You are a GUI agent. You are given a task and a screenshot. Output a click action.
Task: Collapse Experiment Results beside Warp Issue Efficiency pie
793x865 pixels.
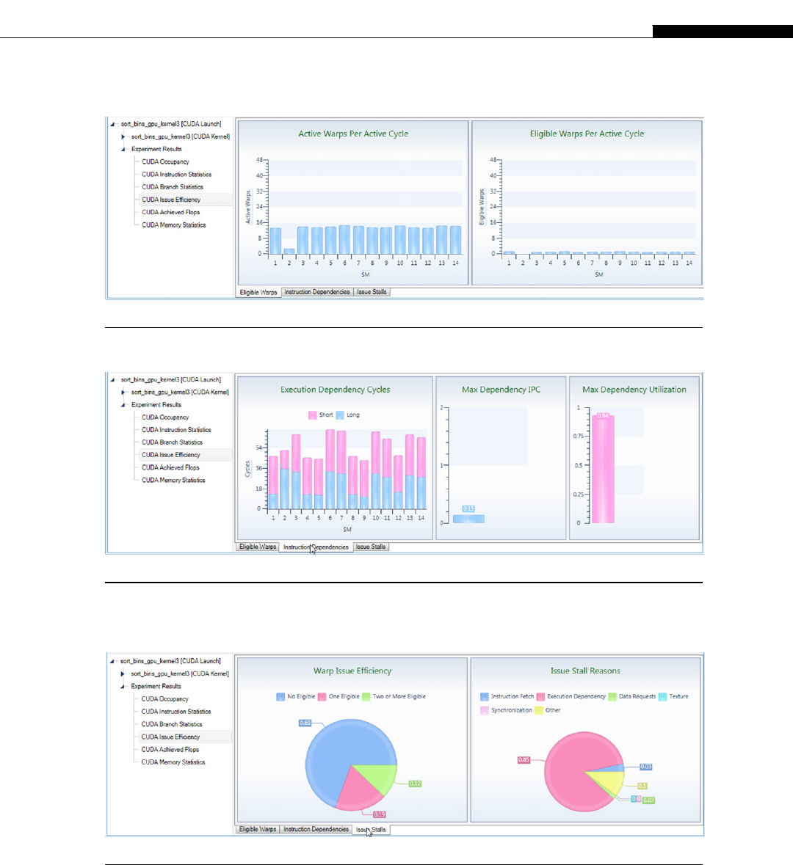122,687
